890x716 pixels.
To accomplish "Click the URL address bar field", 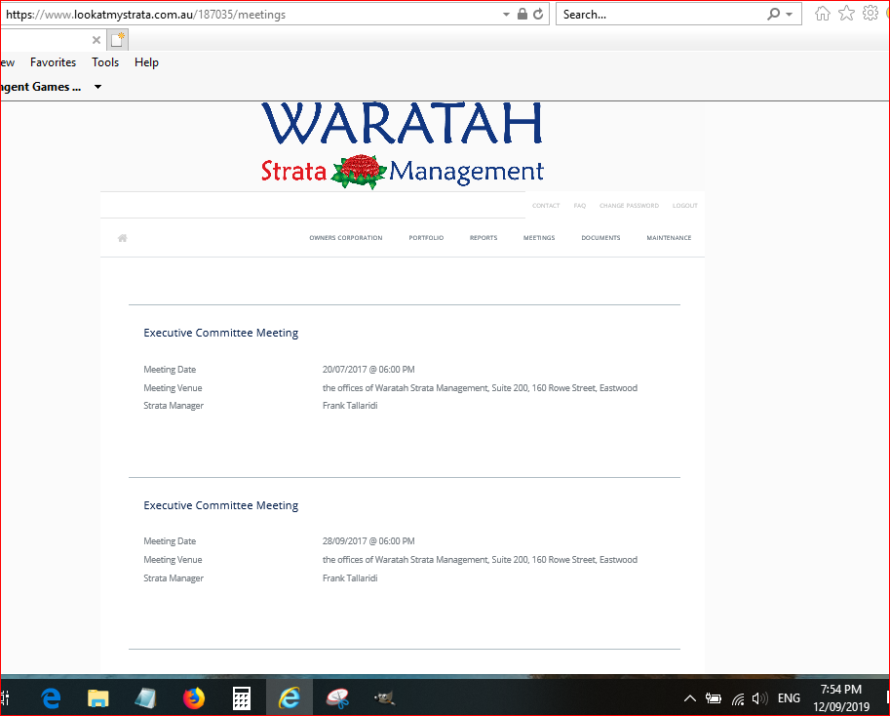I will point(250,15).
